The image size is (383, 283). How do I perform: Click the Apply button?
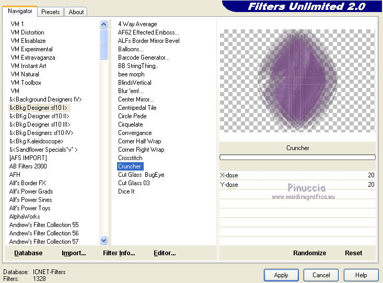tap(281, 275)
